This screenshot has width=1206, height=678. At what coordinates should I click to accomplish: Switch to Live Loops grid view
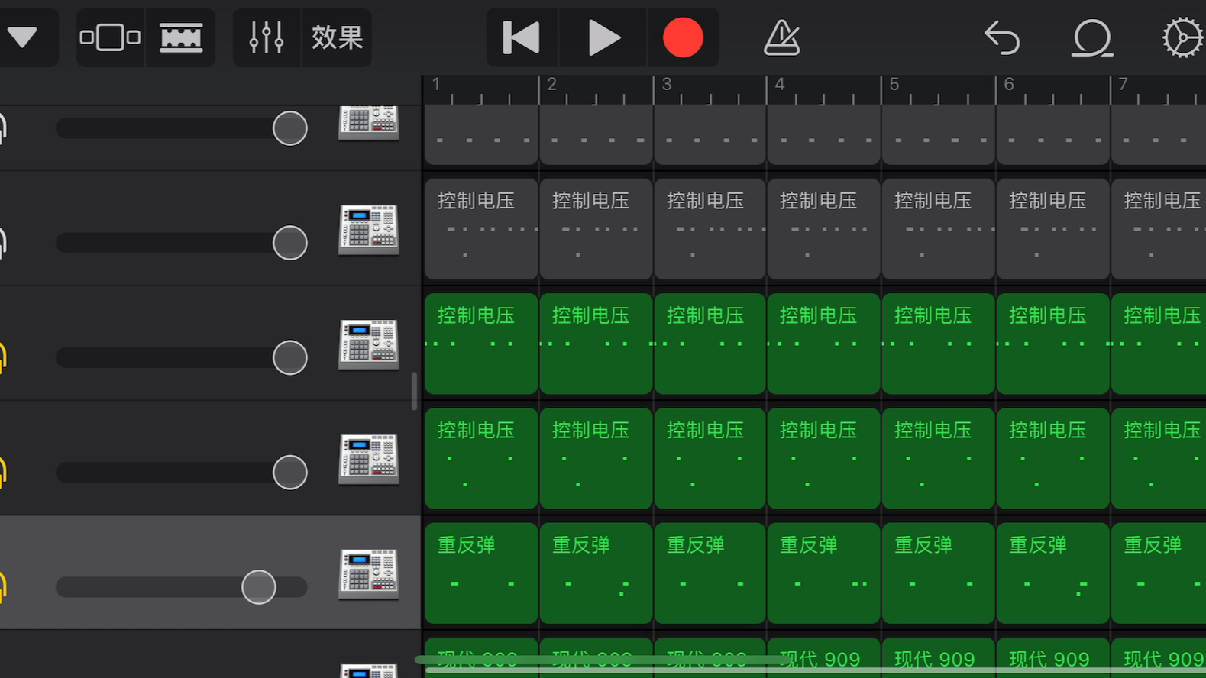point(111,37)
